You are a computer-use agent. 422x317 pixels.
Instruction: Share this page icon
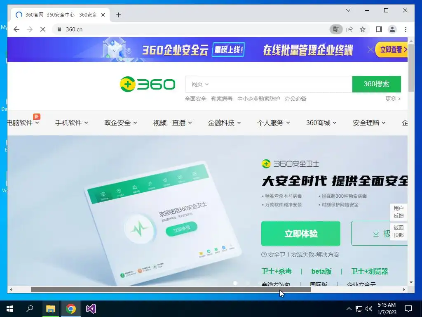point(349,29)
